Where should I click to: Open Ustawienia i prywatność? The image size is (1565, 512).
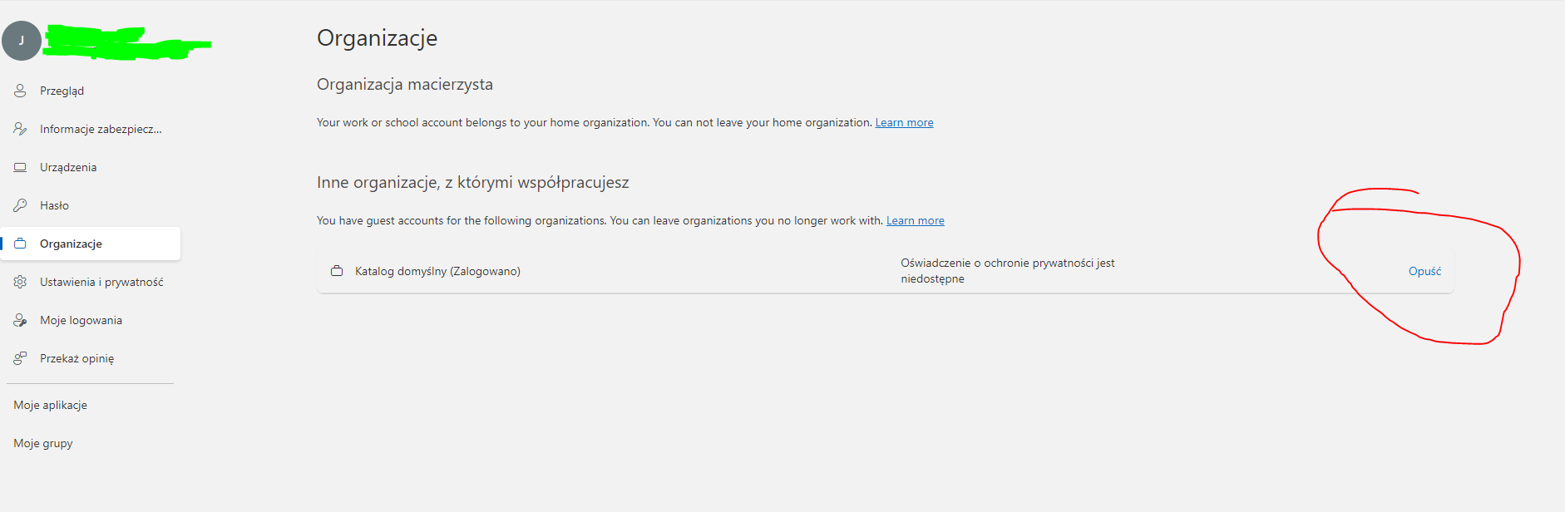tap(90, 282)
